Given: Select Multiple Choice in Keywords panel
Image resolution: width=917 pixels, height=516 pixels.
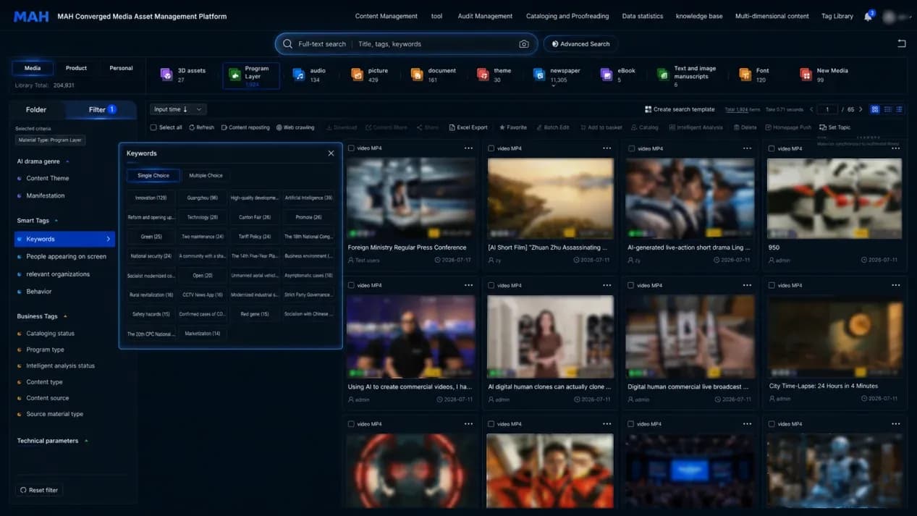Looking at the screenshot, I should click(206, 175).
